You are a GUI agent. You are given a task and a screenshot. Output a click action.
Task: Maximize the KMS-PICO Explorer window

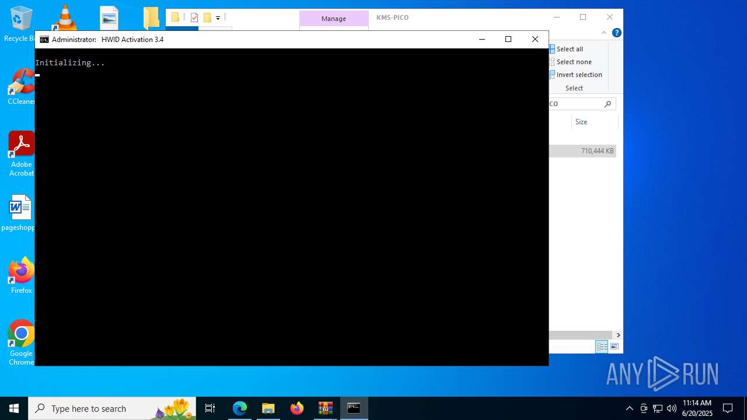coord(583,17)
